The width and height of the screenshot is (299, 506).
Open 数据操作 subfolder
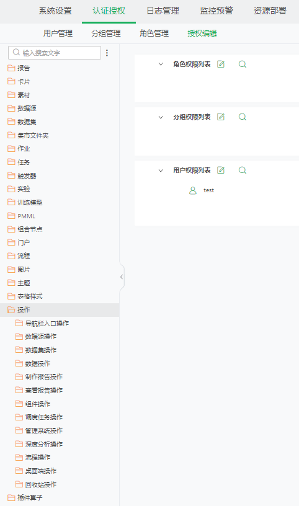pos(38,363)
